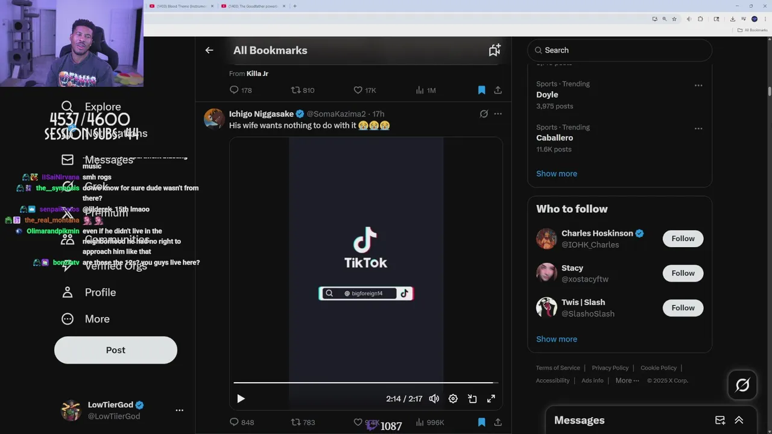Mute the video volume

click(x=434, y=398)
